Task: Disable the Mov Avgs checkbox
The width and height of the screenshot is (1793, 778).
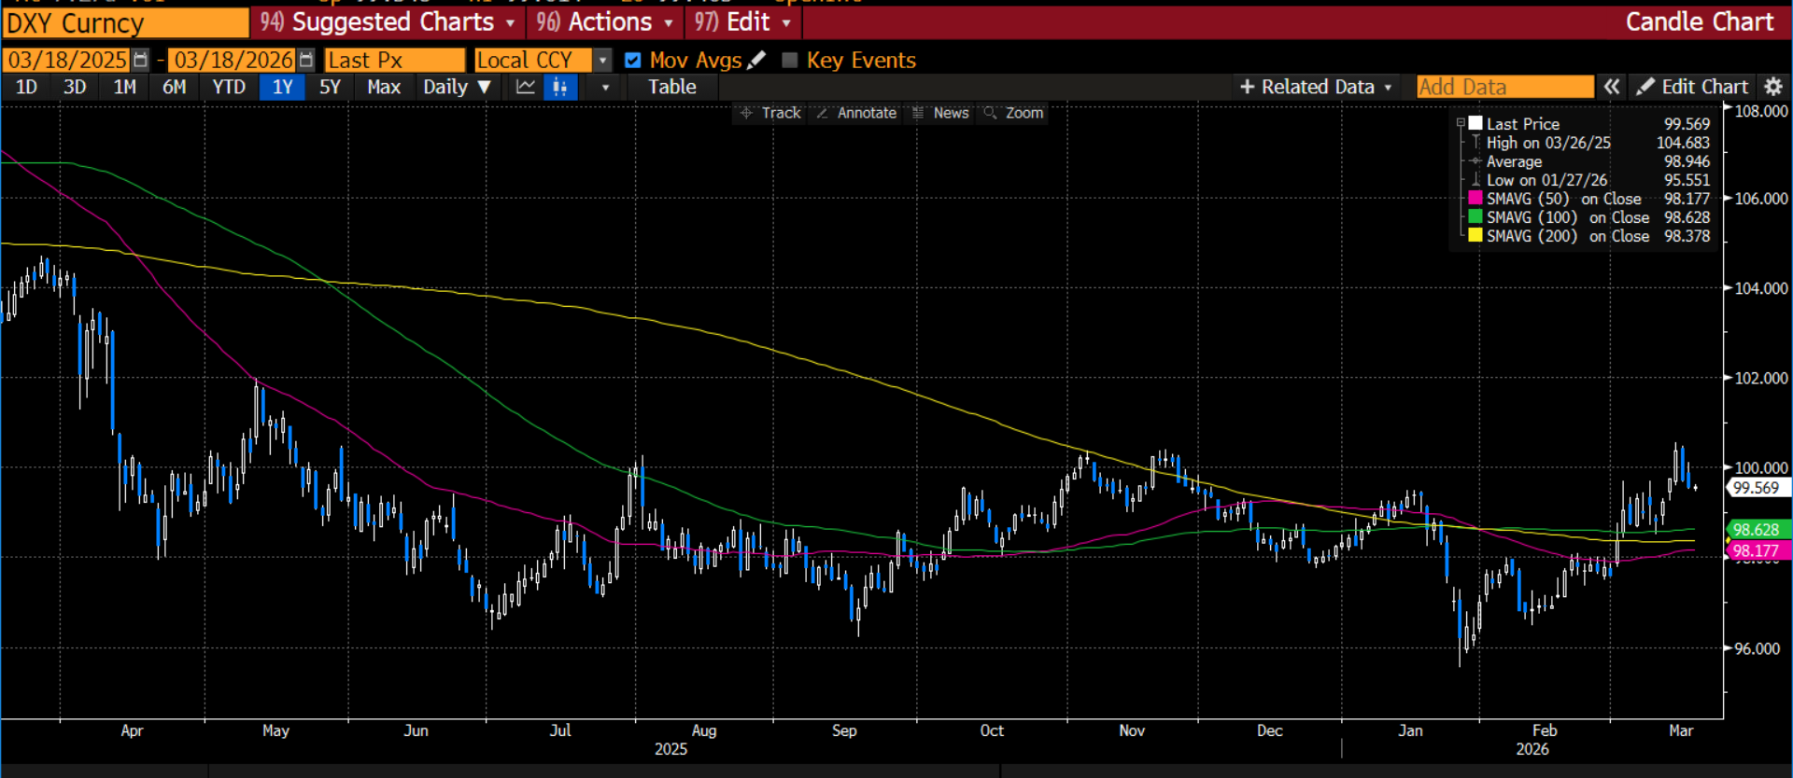Action: [x=633, y=61]
